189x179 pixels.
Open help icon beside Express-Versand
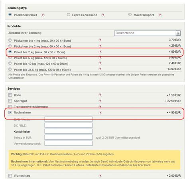click(x=103, y=15)
